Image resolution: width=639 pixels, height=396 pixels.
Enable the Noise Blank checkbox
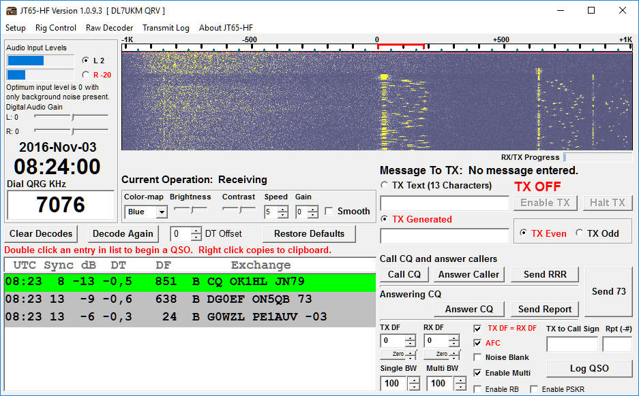(x=477, y=357)
